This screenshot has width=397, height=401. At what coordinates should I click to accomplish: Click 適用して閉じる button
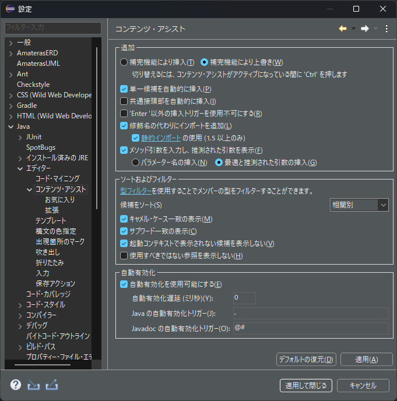(x=306, y=385)
